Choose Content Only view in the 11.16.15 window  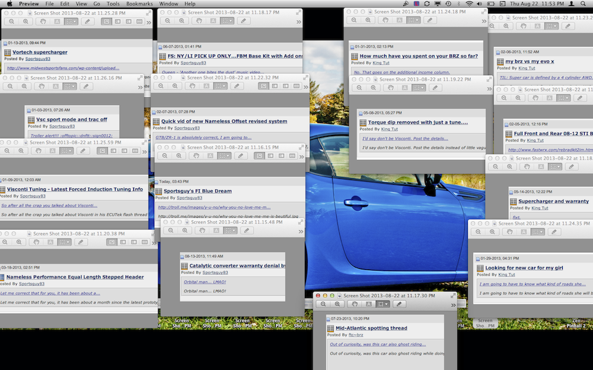pos(259,156)
